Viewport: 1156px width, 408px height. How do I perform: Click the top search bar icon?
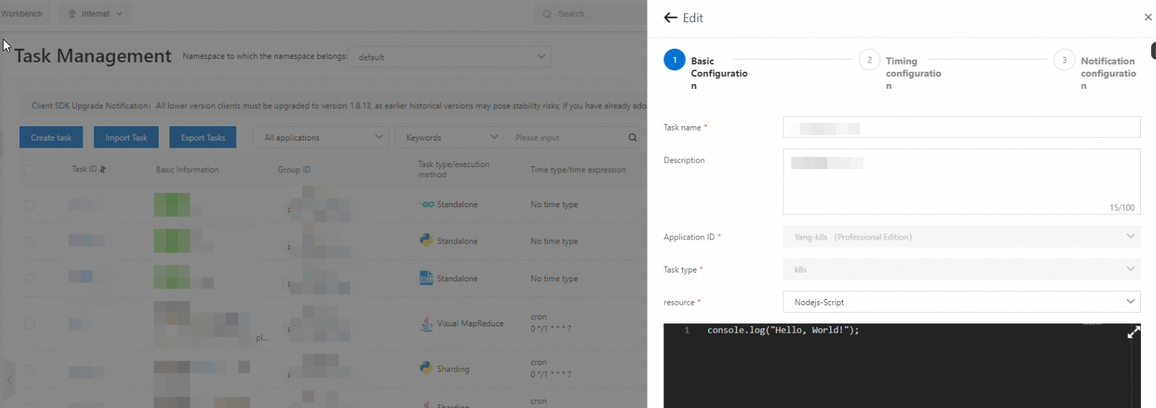(x=548, y=14)
